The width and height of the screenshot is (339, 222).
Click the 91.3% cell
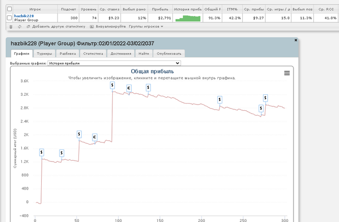tap(213, 18)
